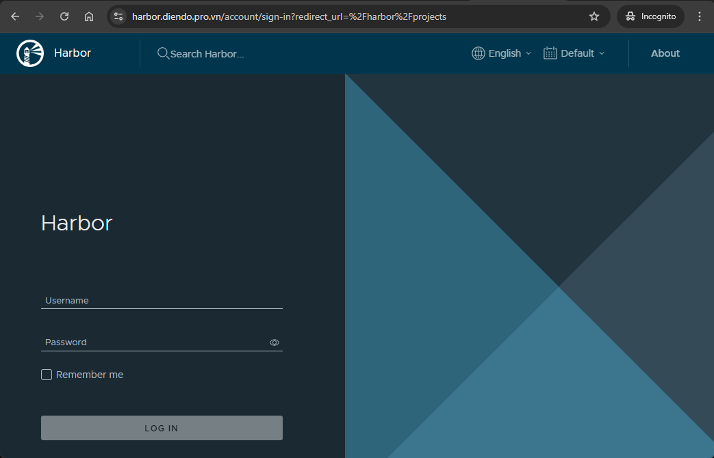Open the Chrome three-dot menu
Image resolution: width=714 pixels, height=458 pixels.
tap(700, 16)
